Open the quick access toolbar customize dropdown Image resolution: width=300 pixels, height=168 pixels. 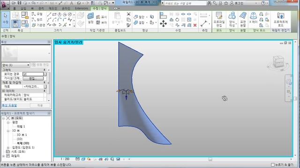pyautogui.click(x=113, y=3)
